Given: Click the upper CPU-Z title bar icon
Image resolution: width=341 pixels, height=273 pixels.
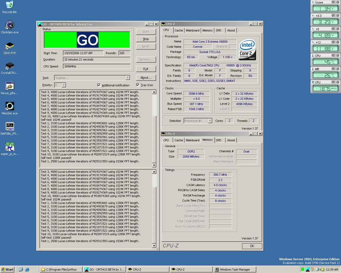Looking at the screenshot, I should 163,24.
